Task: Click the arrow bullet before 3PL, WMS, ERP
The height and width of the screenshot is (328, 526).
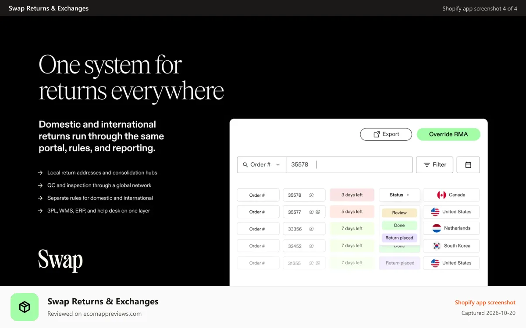Action: point(40,211)
